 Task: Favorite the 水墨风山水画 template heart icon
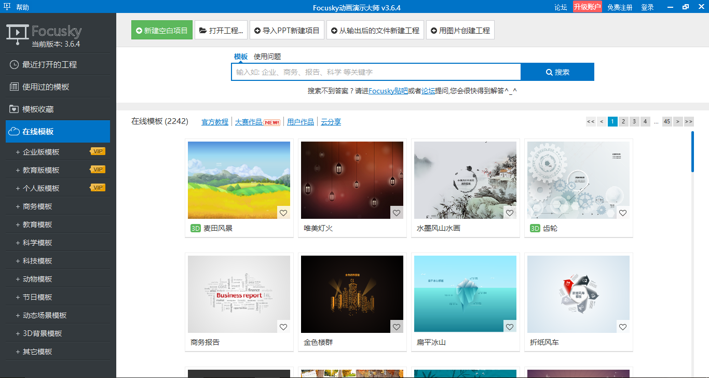pos(510,213)
